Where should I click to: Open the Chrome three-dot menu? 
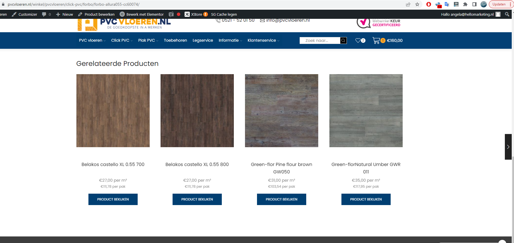[x=510, y=4]
